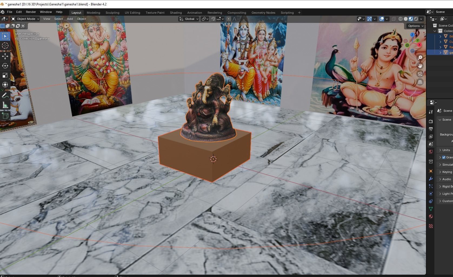The height and width of the screenshot is (277, 453).
Task: Toggle snapping magnet in header
Action: point(213,19)
